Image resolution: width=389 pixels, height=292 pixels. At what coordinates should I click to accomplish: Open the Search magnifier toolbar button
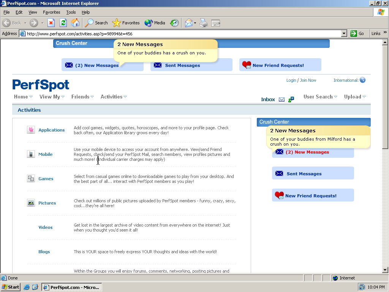(96, 23)
